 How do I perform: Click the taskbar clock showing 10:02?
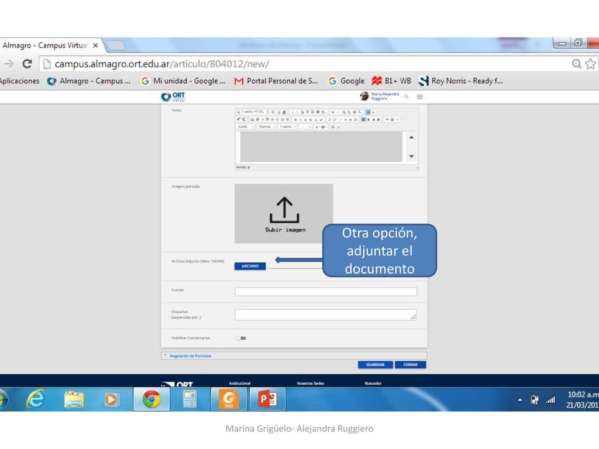582,399
